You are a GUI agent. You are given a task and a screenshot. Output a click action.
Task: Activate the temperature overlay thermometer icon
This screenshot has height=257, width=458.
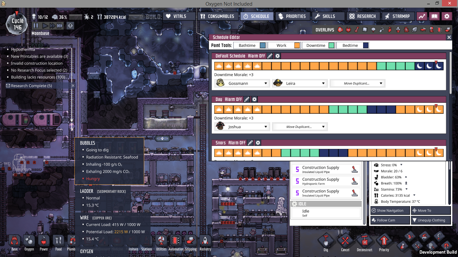click(x=356, y=30)
